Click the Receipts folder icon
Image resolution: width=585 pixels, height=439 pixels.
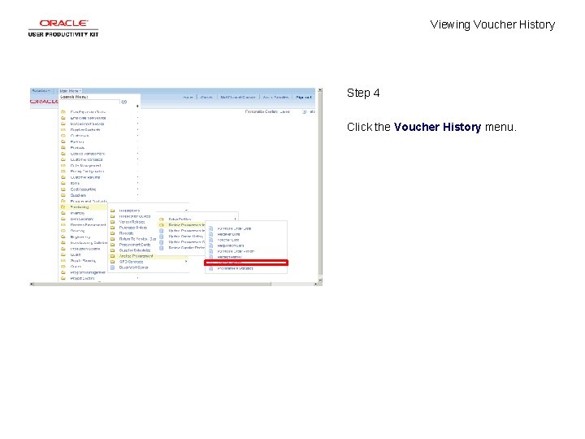pyautogui.click(x=112, y=233)
